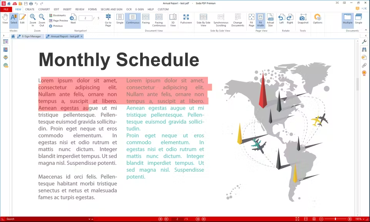Open the Options settings
370x222 pixels.
[x=318, y=19]
